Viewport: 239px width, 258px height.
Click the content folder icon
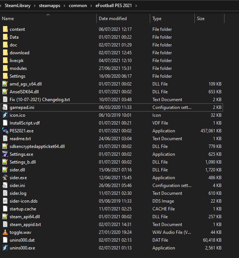pyautogui.click(x=5, y=29)
